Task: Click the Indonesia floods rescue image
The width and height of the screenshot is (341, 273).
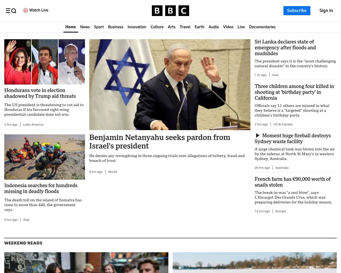Action: [x=44, y=157]
